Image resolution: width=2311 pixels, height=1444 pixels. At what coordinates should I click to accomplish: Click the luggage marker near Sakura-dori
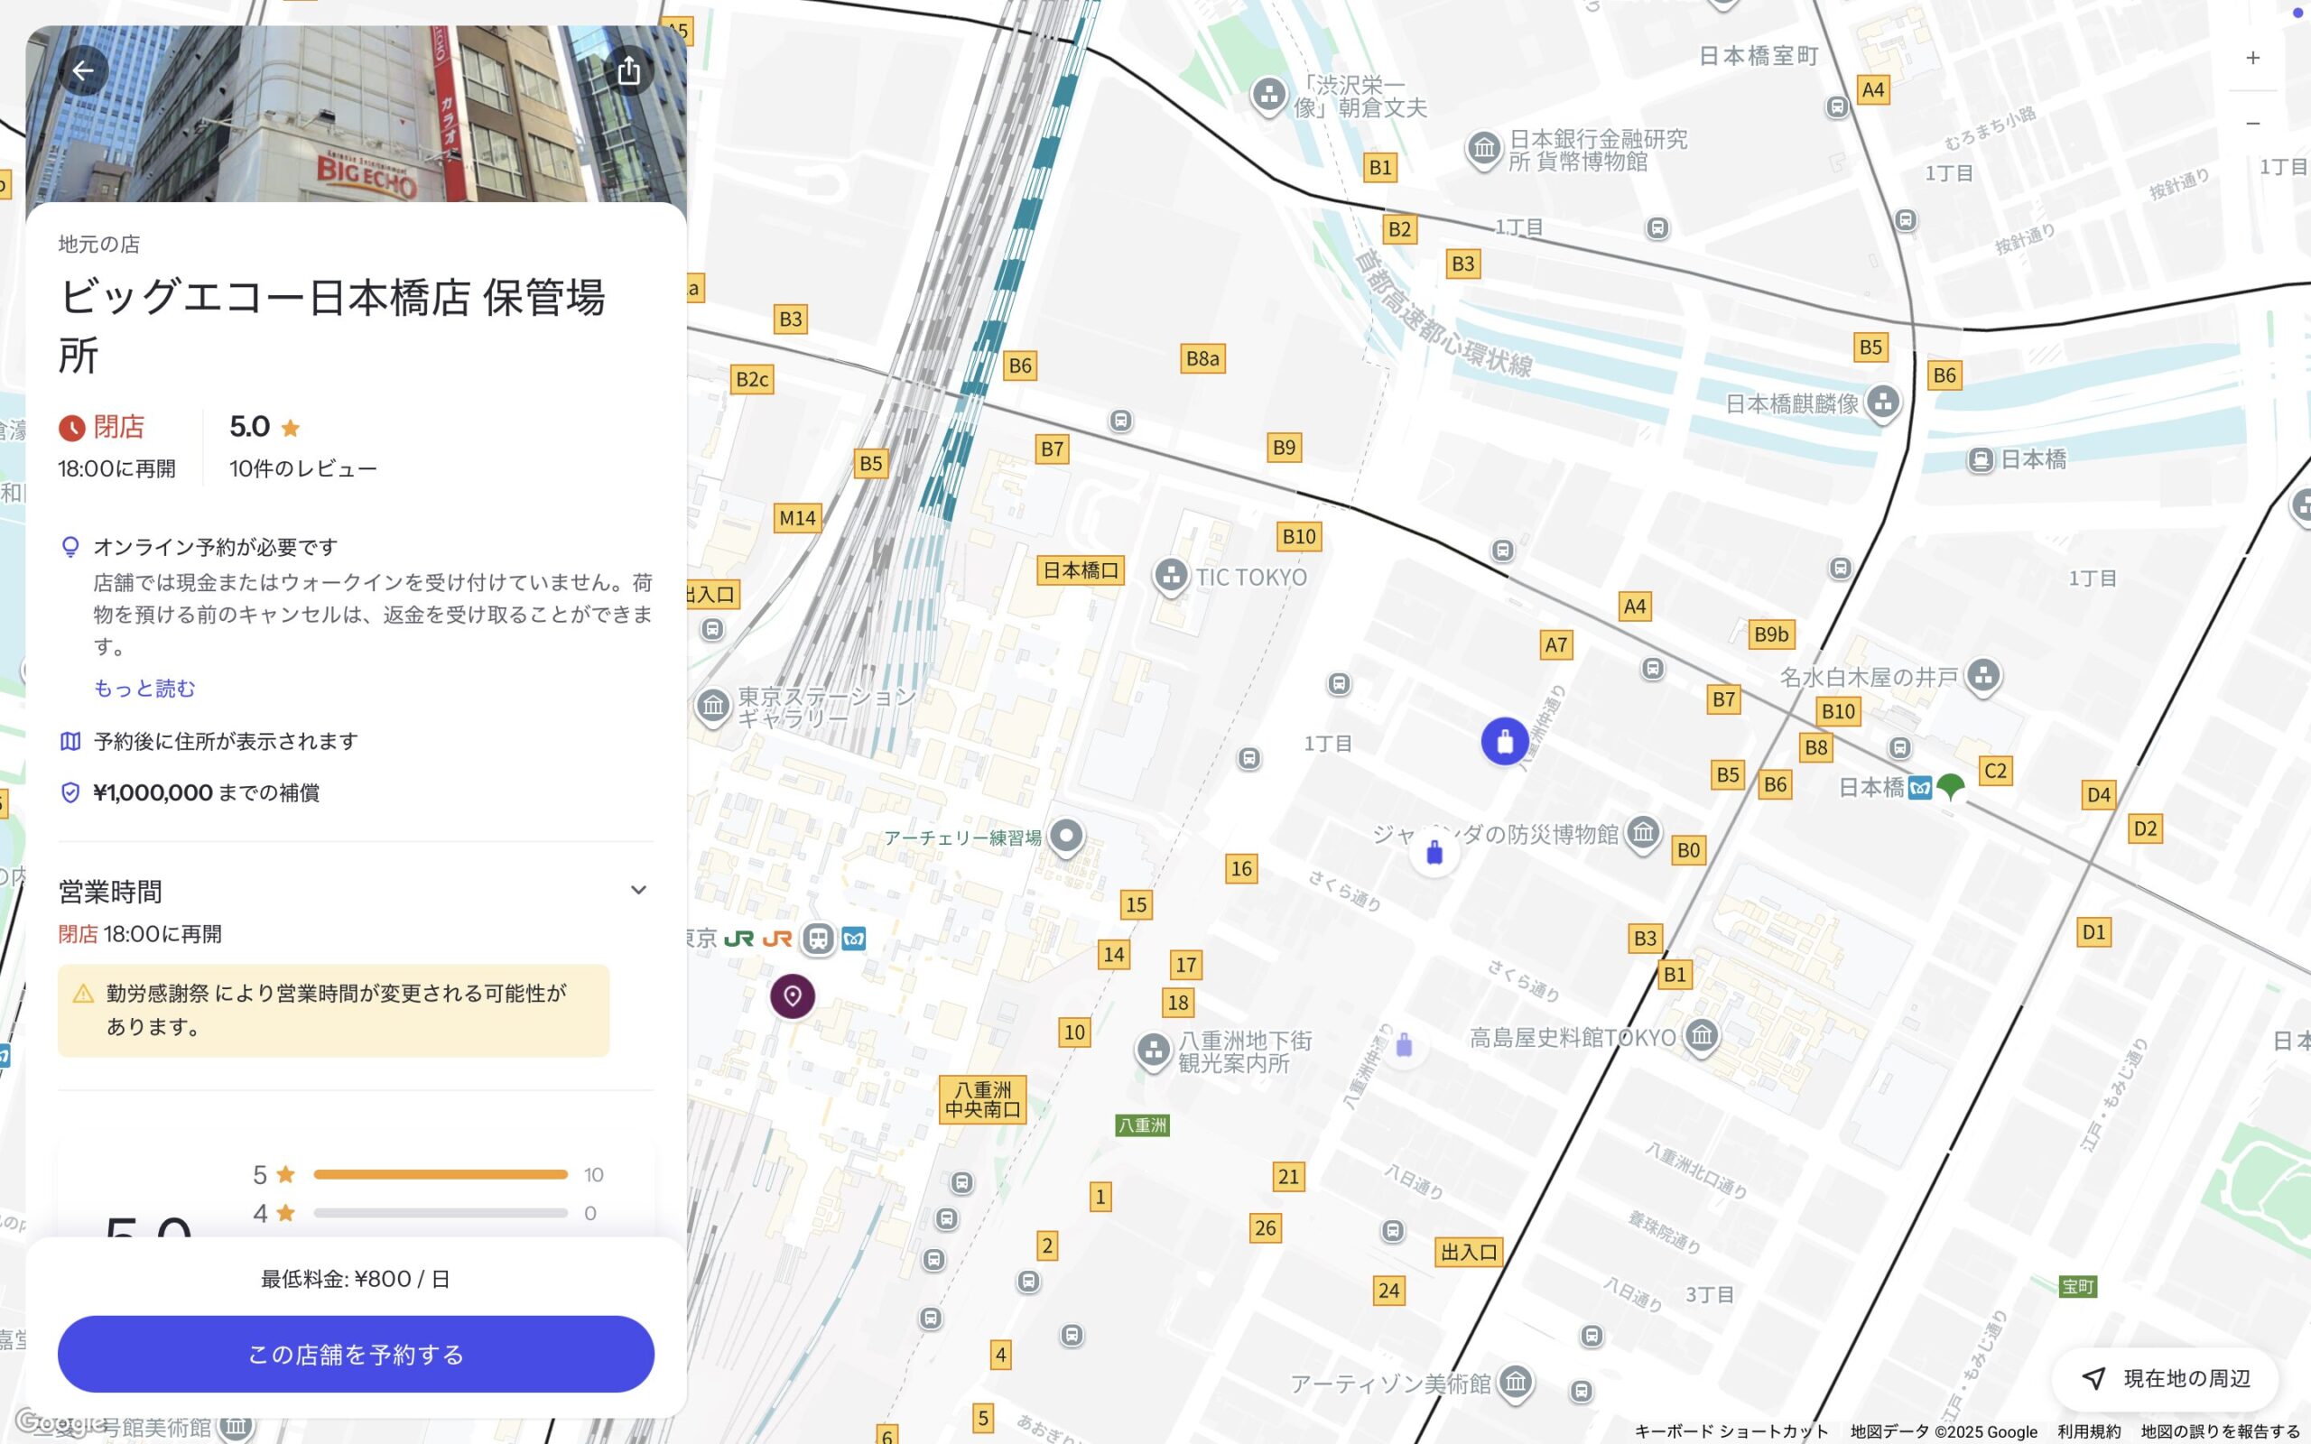point(1434,853)
